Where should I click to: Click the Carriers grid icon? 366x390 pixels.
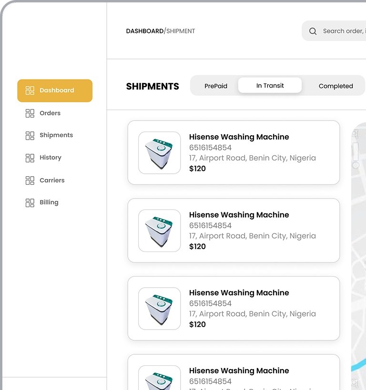tap(30, 180)
